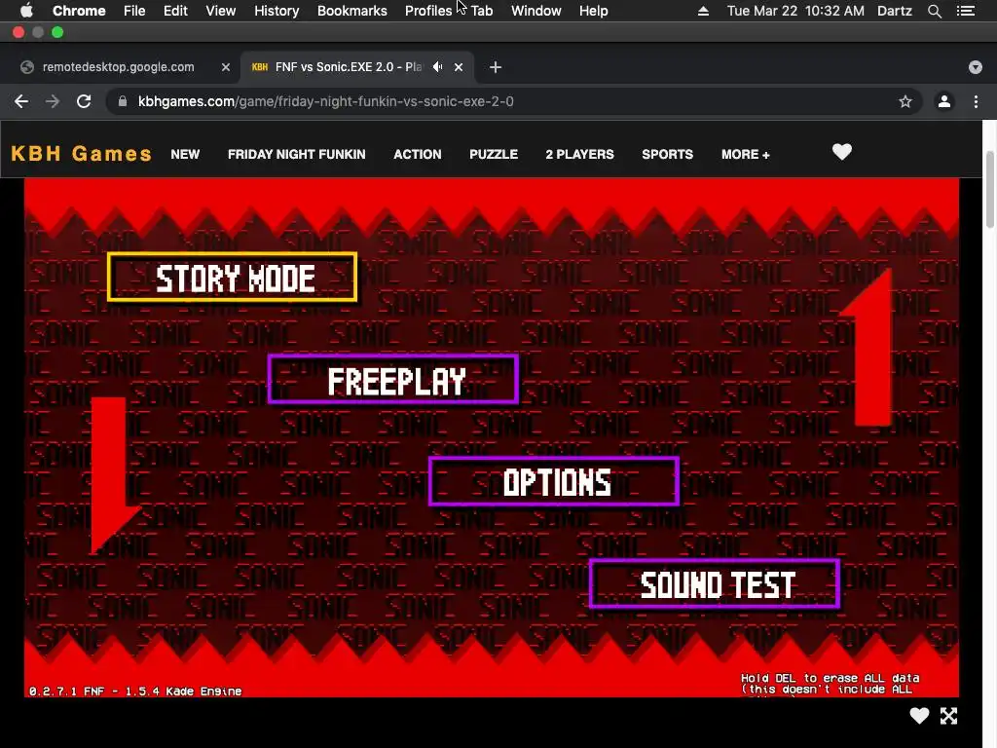Close the FNF vs Sonic.EXE tab
This screenshot has width=997, height=748.
459,67
